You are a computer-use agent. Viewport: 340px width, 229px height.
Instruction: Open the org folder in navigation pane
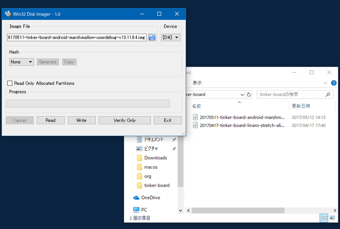pos(147,176)
